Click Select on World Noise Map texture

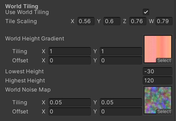pos(164,112)
